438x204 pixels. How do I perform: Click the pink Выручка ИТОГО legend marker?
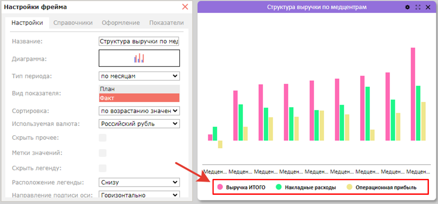[220, 187]
